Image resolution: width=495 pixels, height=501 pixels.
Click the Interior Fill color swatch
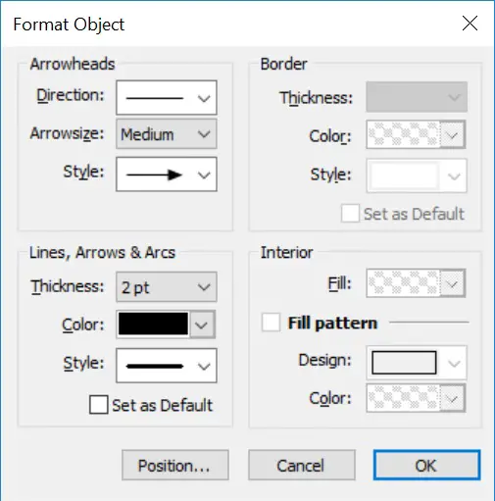click(403, 283)
